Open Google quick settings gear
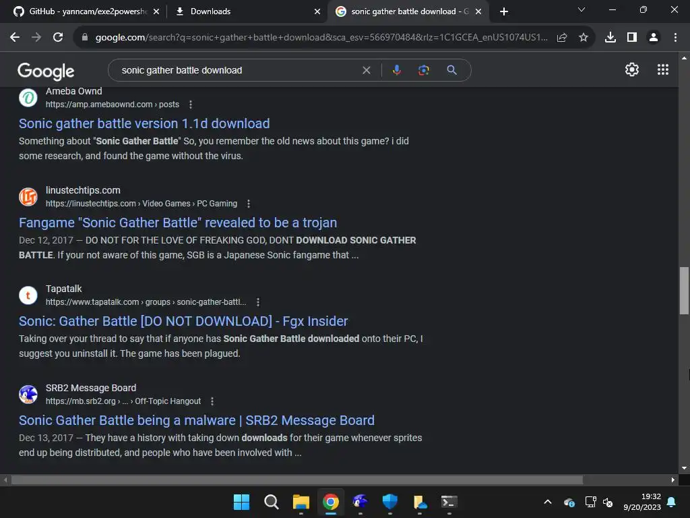This screenshot has height=518, width=690. (x=632, y=69)
